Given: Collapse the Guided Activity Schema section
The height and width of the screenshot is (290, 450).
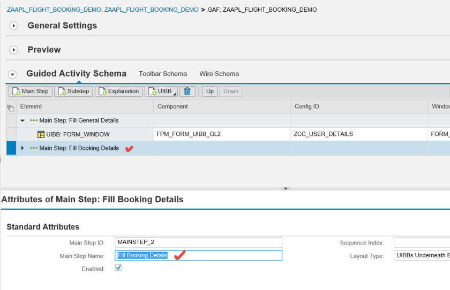Looking at the screenshot, I should 13,74.
